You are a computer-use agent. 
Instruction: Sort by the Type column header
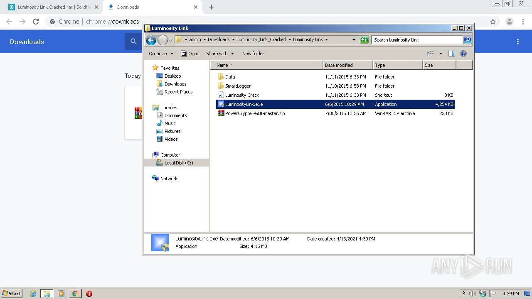click(x=398, y=65)
